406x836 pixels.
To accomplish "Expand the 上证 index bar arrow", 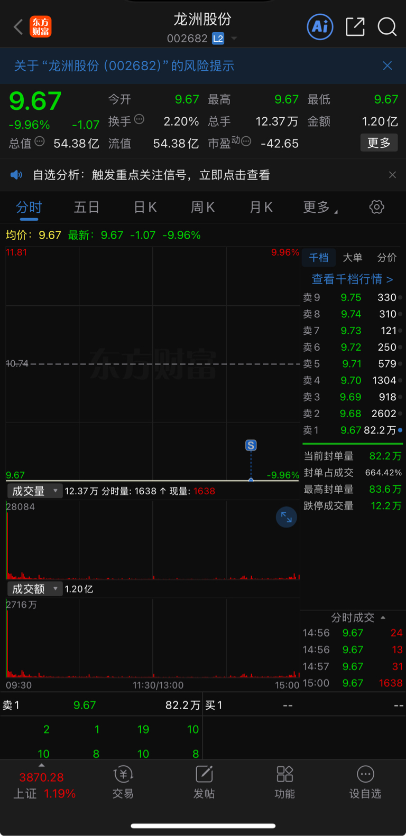I will 41,765.
